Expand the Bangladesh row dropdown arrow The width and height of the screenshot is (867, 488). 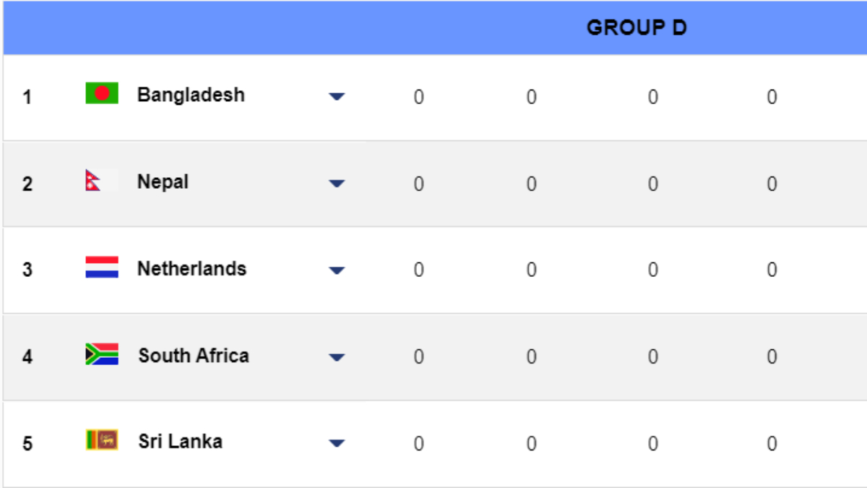(x=337, y=96)
